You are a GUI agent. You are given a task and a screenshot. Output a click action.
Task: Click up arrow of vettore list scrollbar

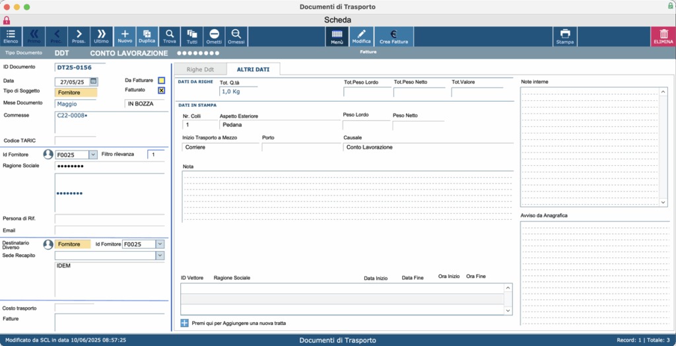508,287
